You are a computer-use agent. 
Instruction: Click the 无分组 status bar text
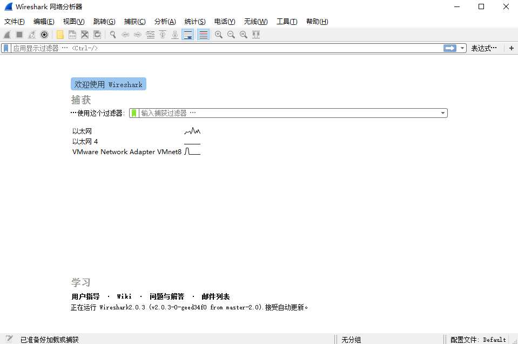[x=351, y=339]
